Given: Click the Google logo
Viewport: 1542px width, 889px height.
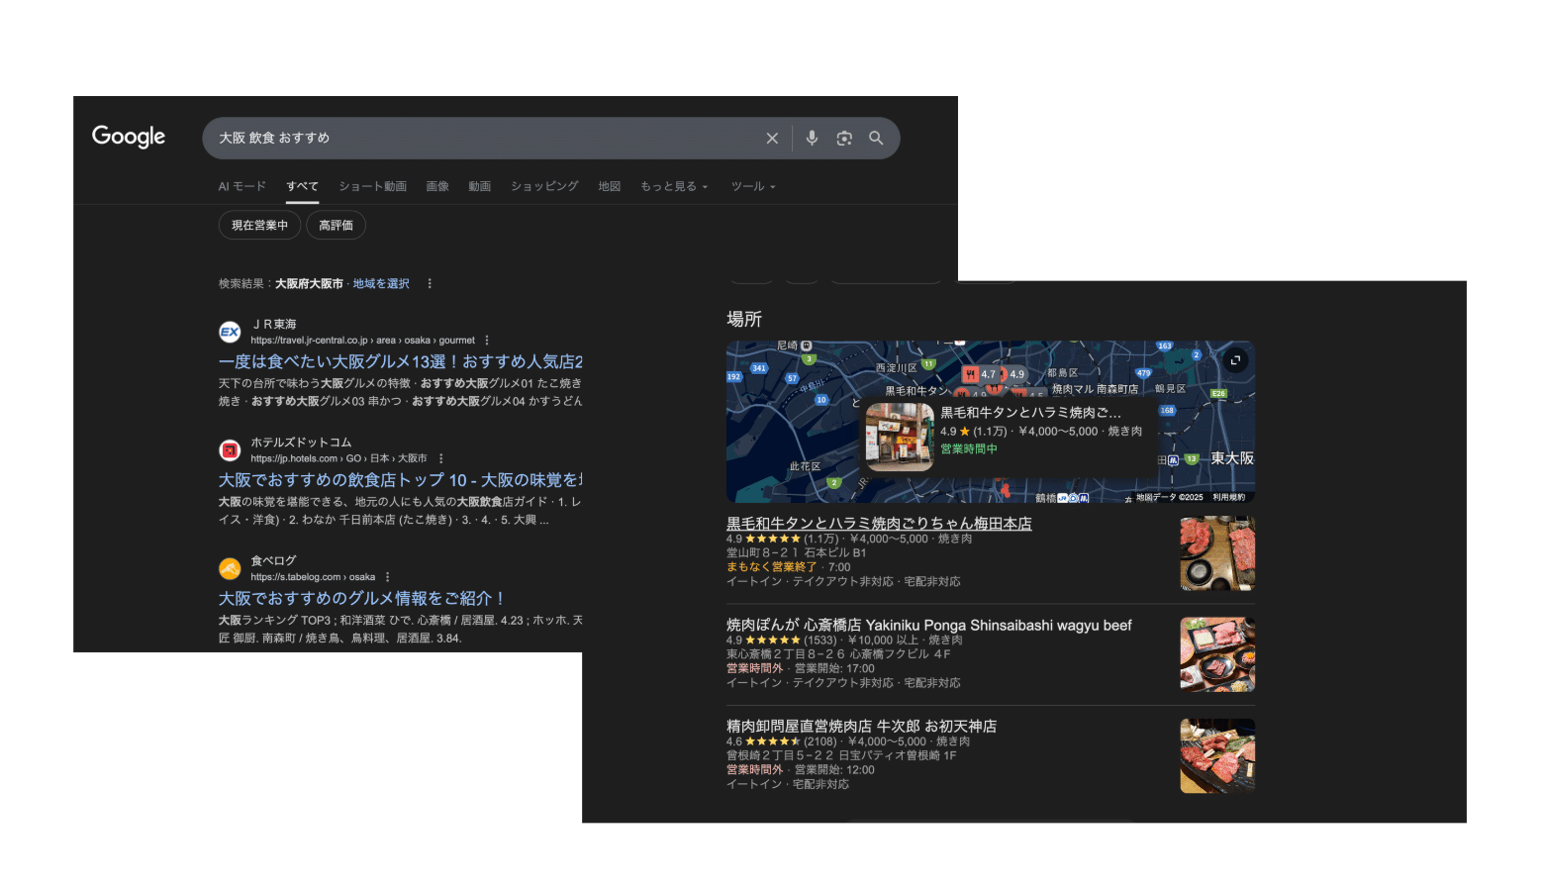Looking at the screenshot, I should click(x=129, y=137).
